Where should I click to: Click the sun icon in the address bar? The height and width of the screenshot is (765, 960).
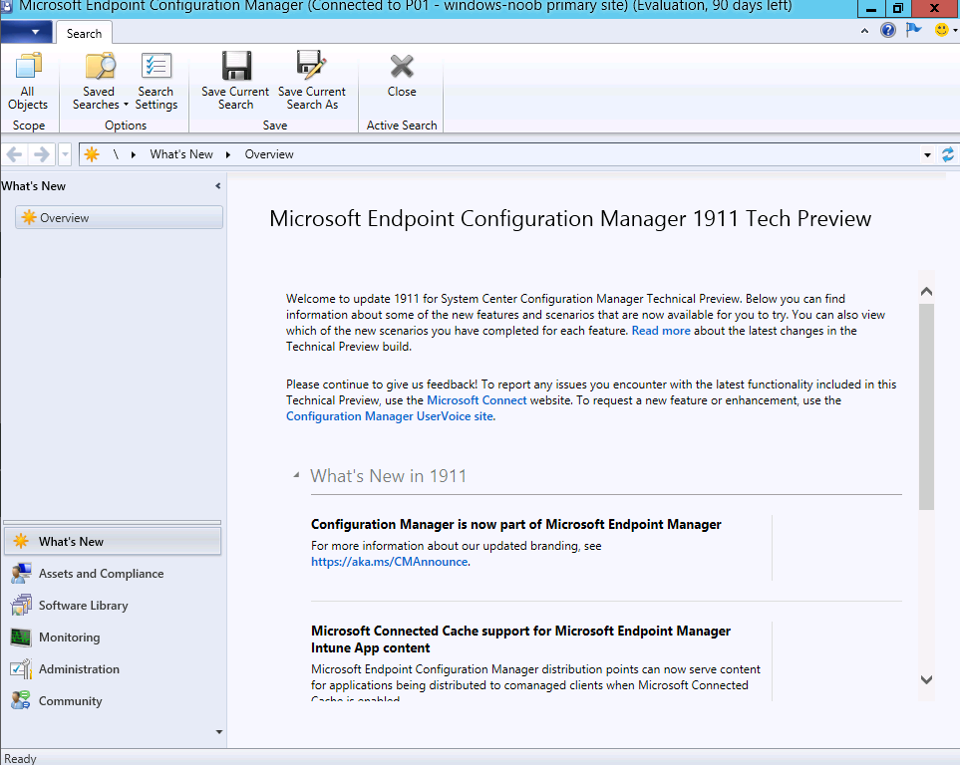coord(92,154)
